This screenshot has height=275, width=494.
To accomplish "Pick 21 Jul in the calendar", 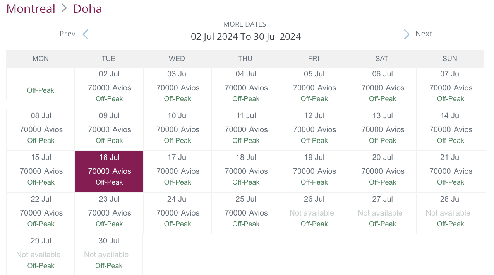I will [450, 171].
